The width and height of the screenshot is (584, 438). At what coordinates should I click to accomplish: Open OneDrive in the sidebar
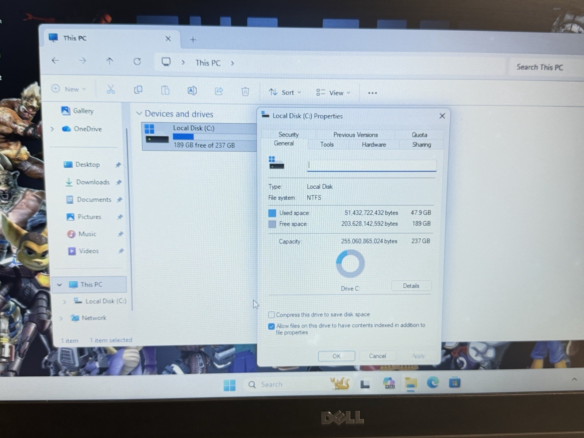coord(82,129)
